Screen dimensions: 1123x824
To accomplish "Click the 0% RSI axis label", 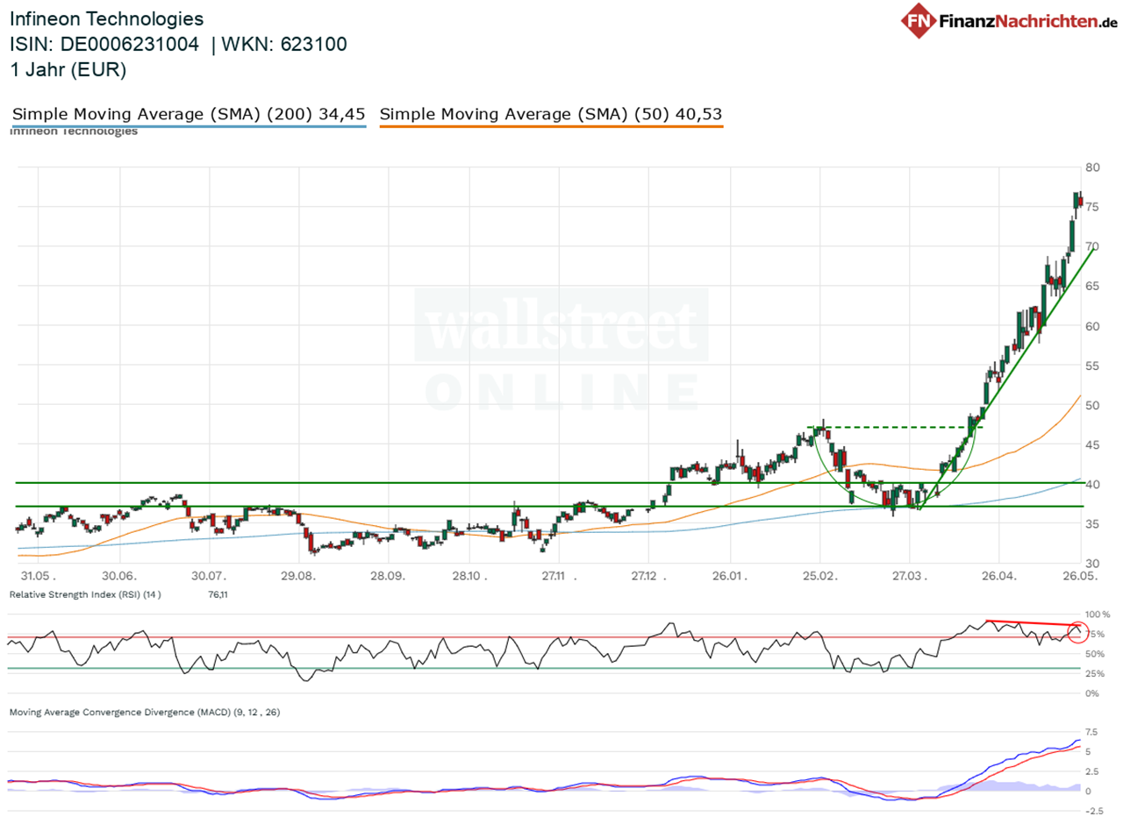I will click(1093, 693).
